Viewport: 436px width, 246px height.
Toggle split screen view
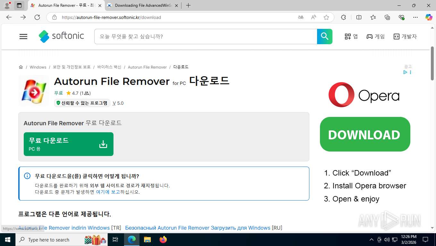pyautogui.click(x=359, y=17)
